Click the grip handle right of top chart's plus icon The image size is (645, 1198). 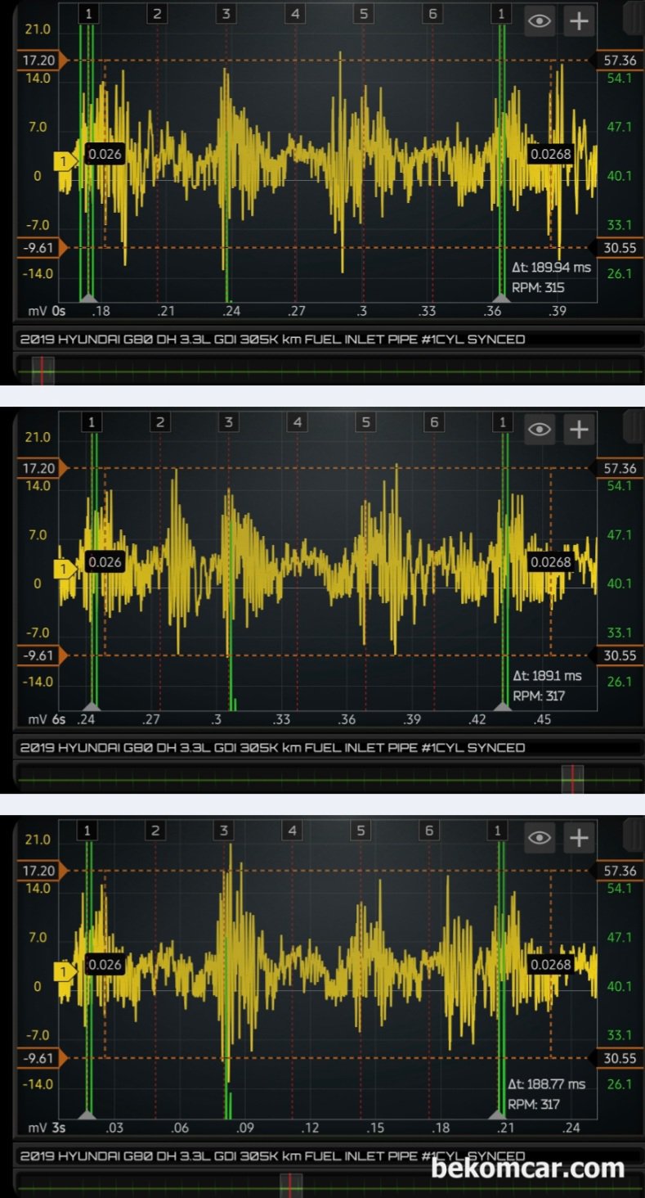(632, 18)
